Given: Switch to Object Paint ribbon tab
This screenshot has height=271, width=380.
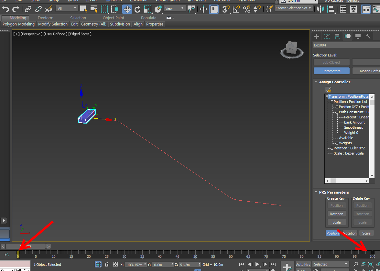Looking at the screenshot, I should pyautogui.click(x=114, y=18).
